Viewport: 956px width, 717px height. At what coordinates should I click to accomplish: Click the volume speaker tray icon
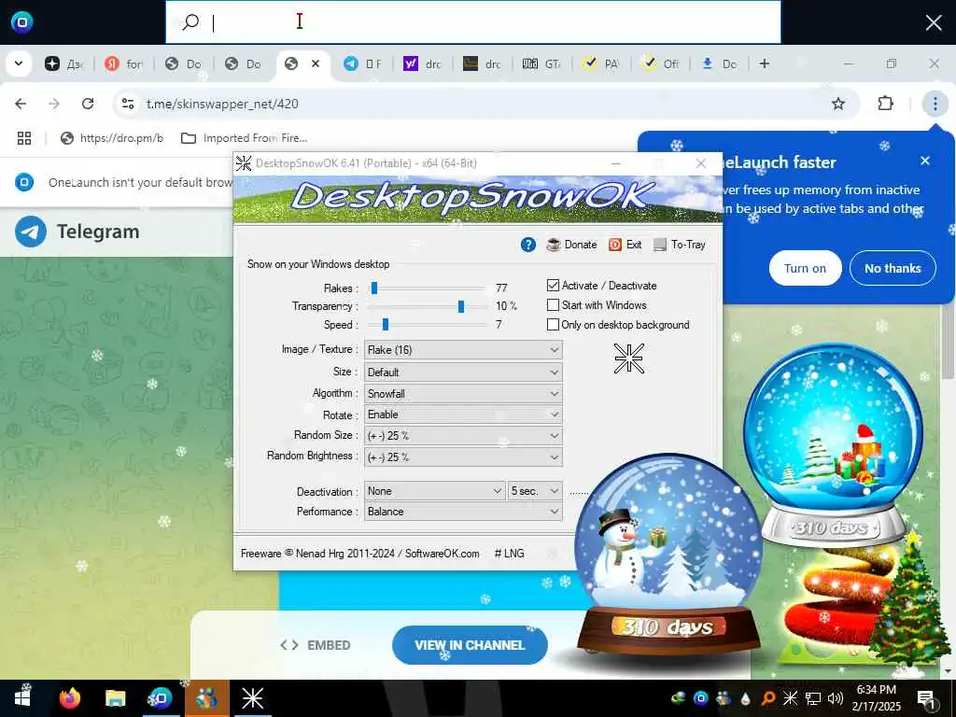836,698
